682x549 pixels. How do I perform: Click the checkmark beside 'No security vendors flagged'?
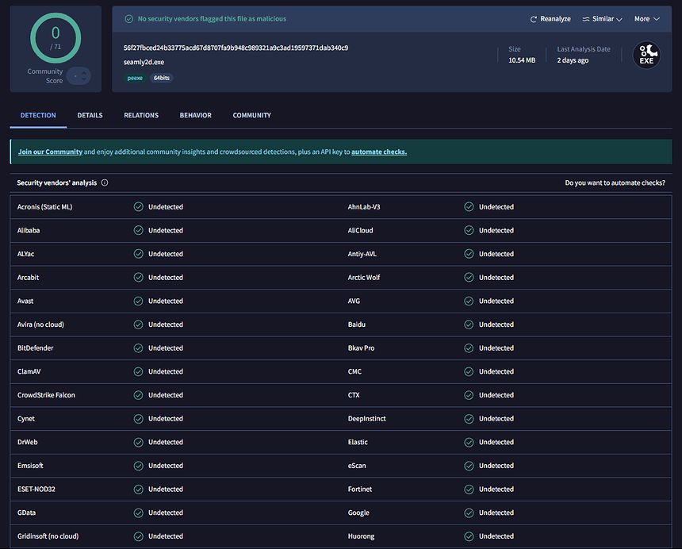128,19
